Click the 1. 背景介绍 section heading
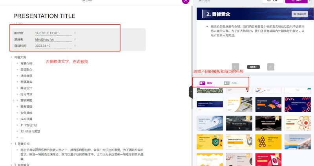The width and height of the screenshot is (314, 166). [x=22, y=144]
